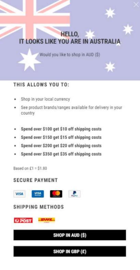
Task: Click the blue Visa Electron icon
Action: pos(38,194)
